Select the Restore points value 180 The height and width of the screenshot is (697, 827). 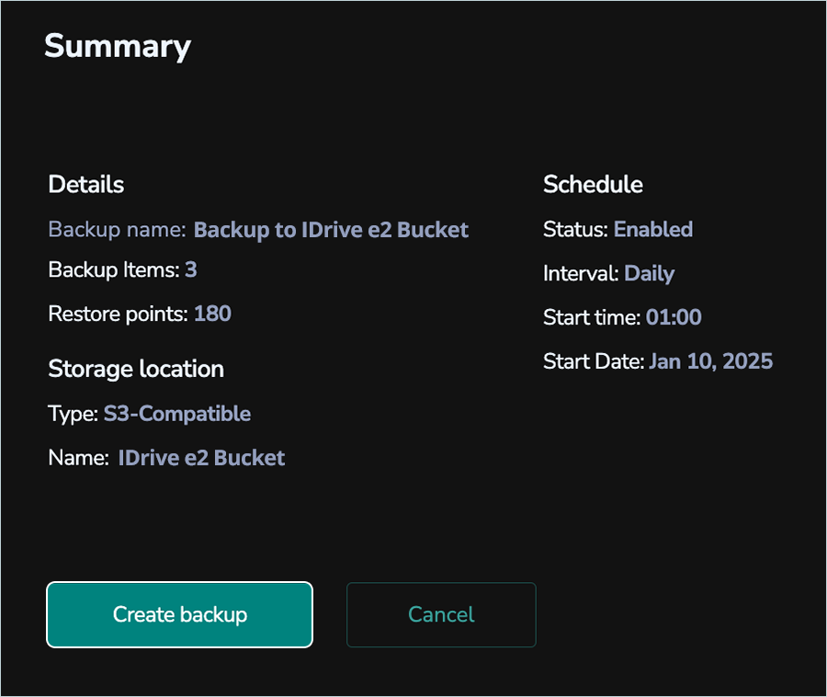(x=212, y=314)
